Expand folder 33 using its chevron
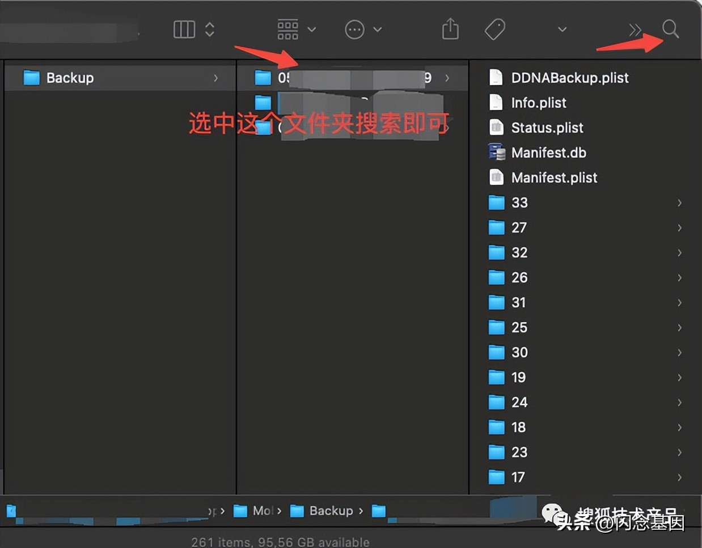The image size is (702, 548). coord(679,203)
